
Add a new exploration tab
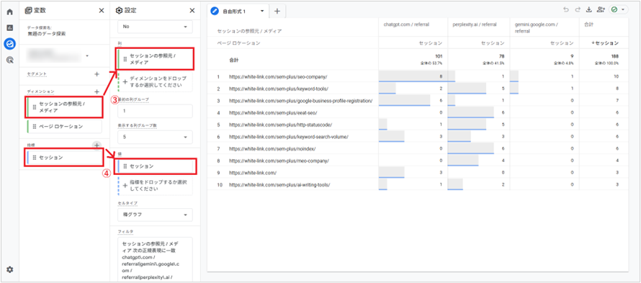277,12
